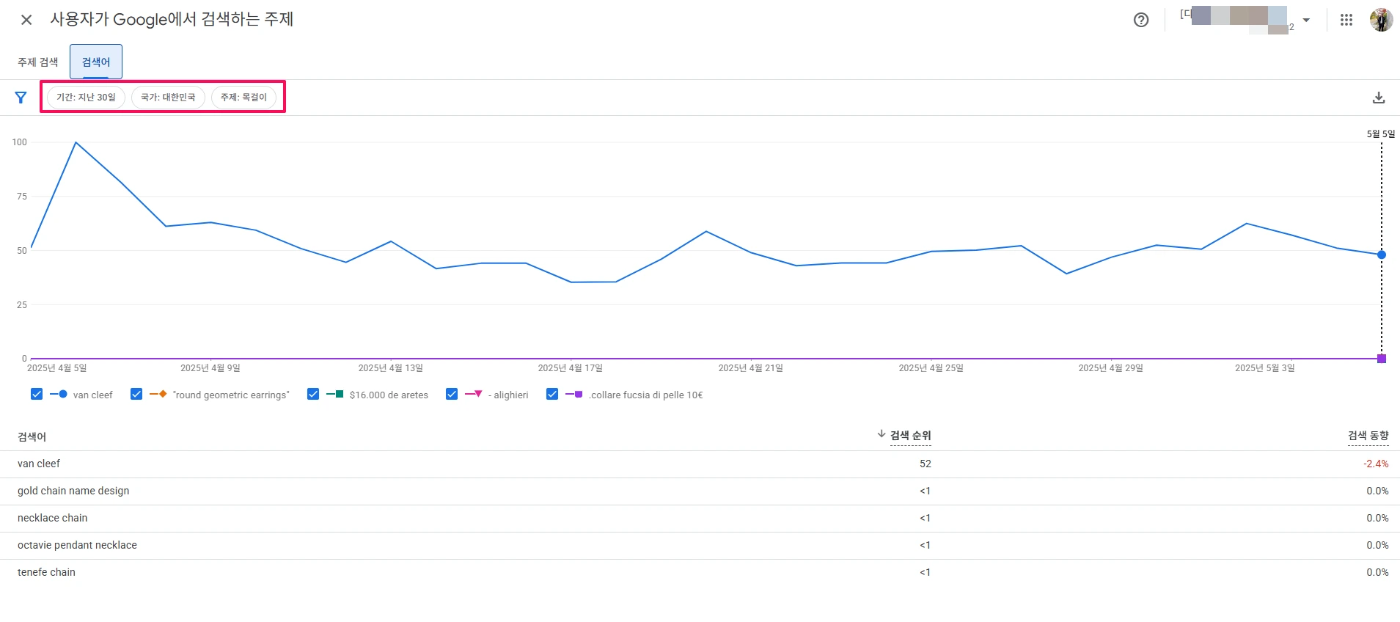Uncheck the van cleef series checkbox
This screenshot has width=1400, height=622.
click(37, 395)
